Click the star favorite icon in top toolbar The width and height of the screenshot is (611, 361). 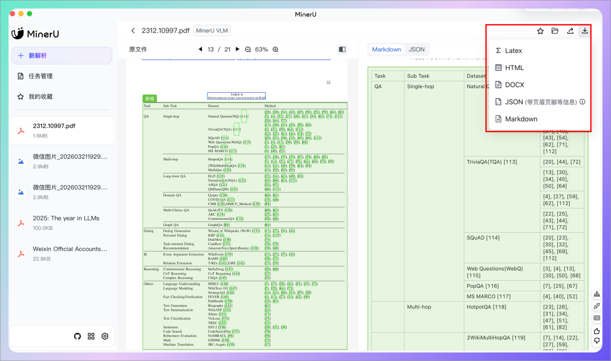(x=540, y=31)
